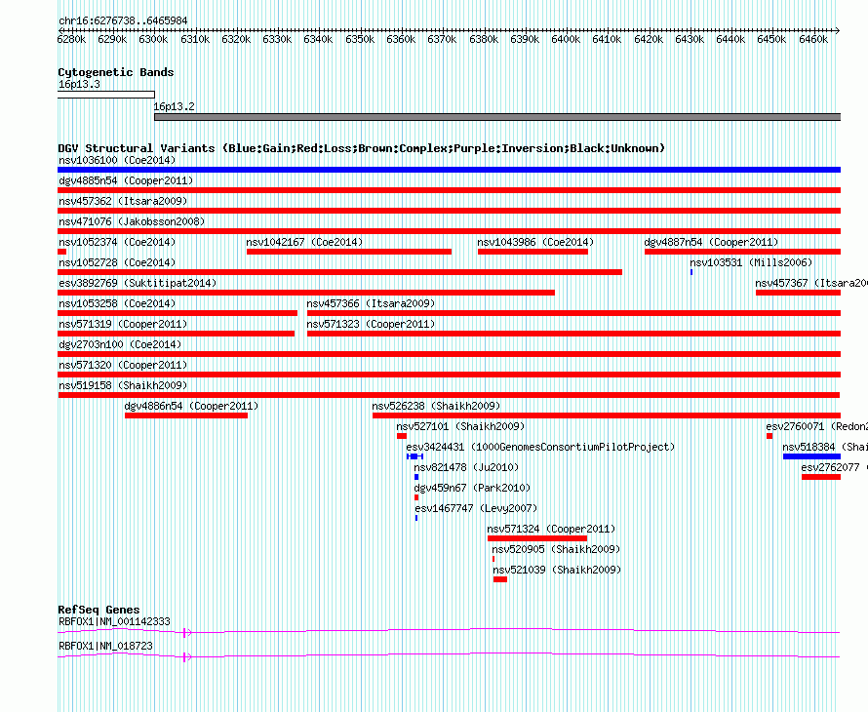Click the DGV Structural Variants track title
The height and width of the screenshot is (712, 868).
[x=362, y=148]
